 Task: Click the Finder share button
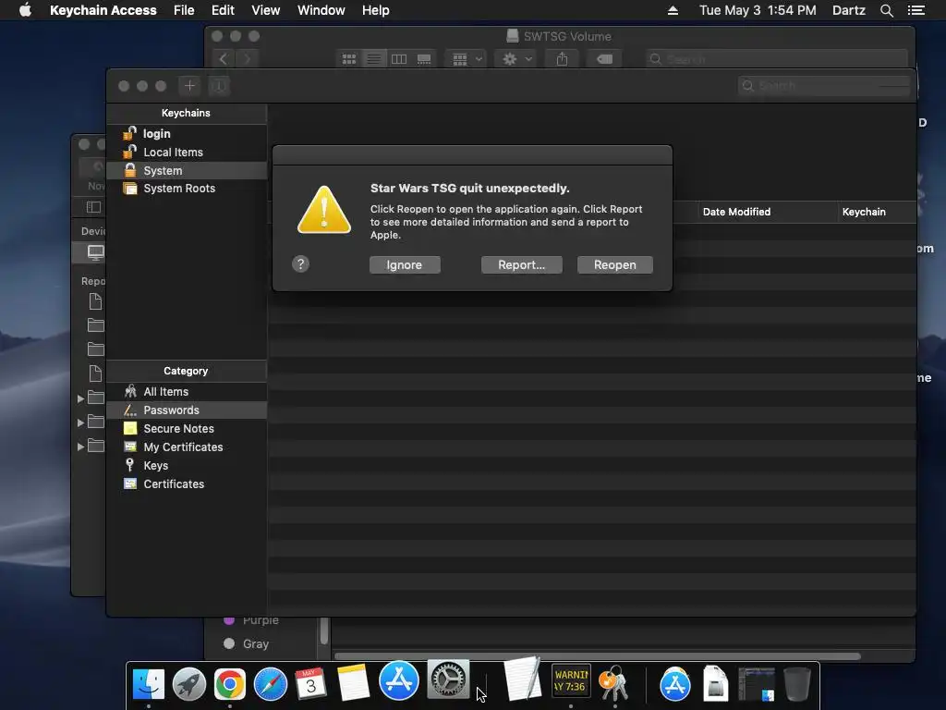(562, 59)
